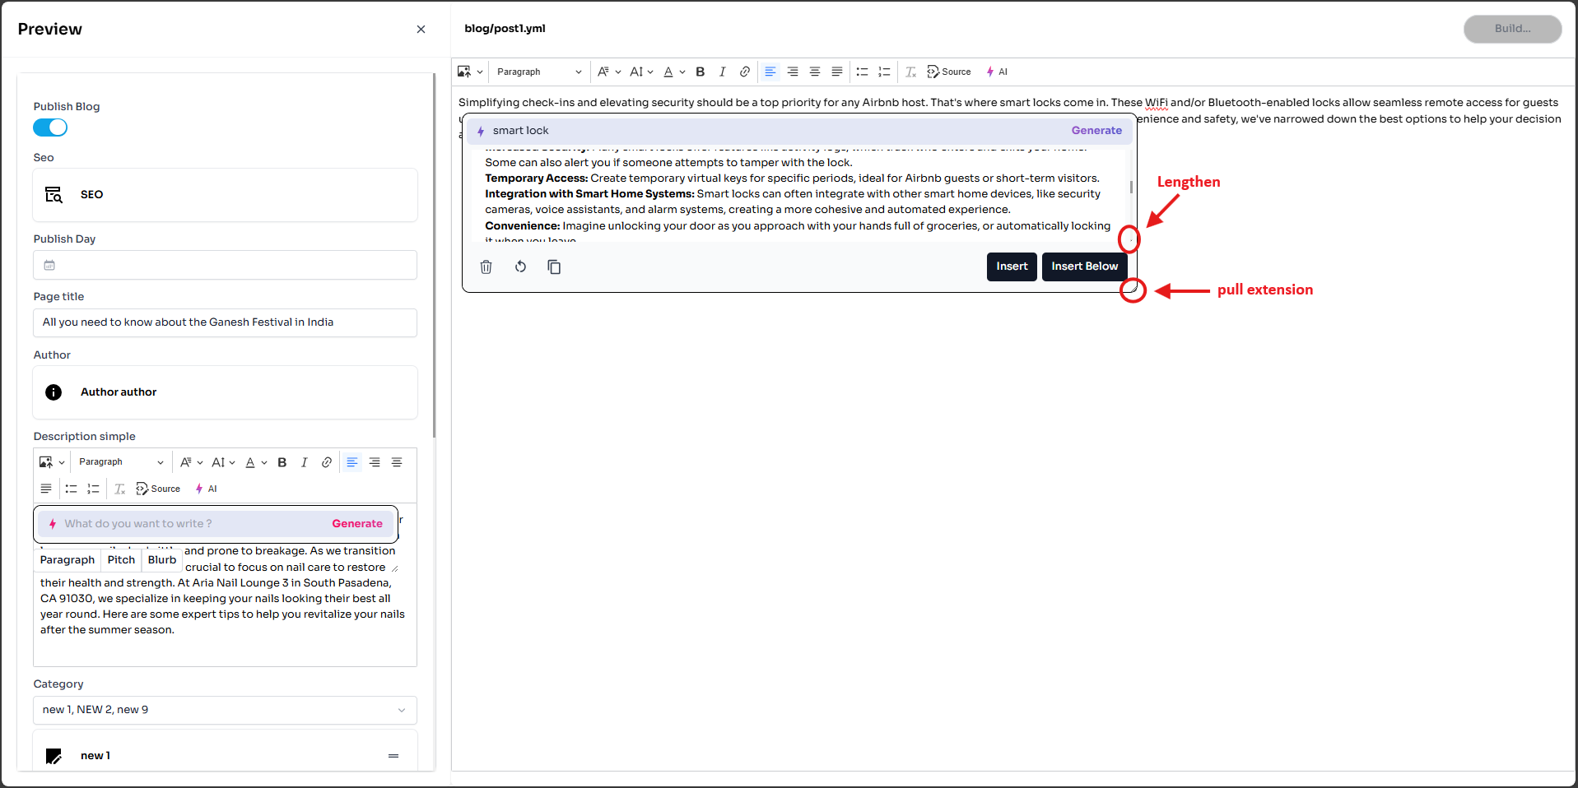Select the Pitch option tab
Image resolution: width=1578 pixels, height=788 pixels.
[x=121, y=560]
